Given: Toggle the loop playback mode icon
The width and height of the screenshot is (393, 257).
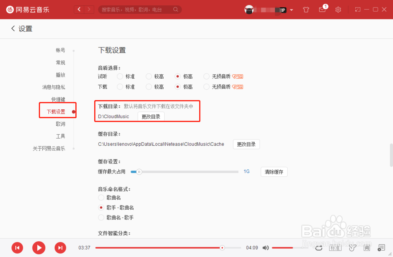Looking at the screenshot, I should coord(318,248).
